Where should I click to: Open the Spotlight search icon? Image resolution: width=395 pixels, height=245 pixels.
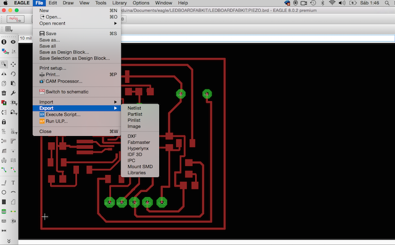[x=387, y=3]
